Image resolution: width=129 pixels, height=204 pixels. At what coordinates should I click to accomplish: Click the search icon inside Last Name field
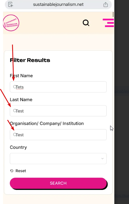click(x=15, y=111)
